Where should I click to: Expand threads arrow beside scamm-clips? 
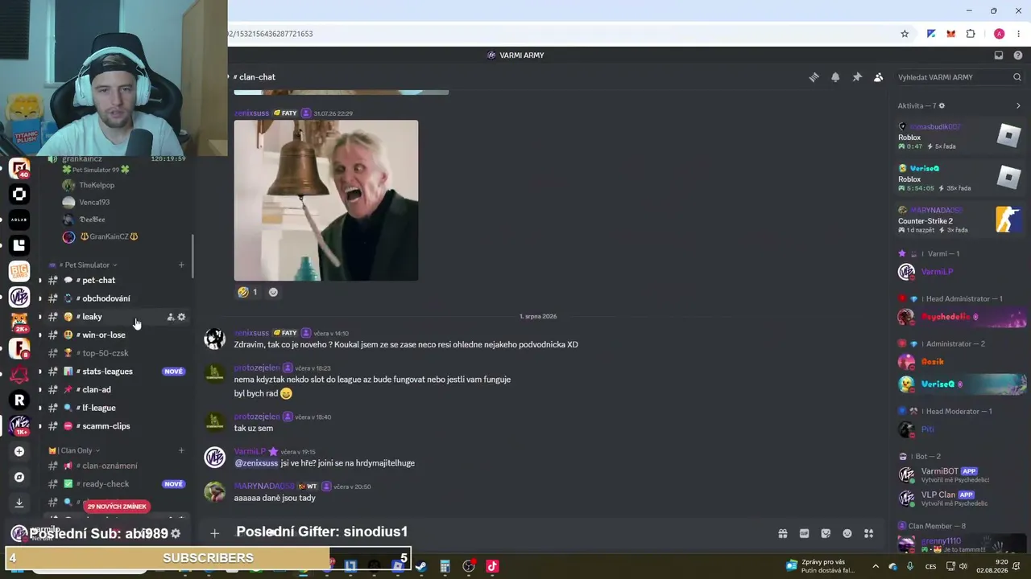pos(39,426)
